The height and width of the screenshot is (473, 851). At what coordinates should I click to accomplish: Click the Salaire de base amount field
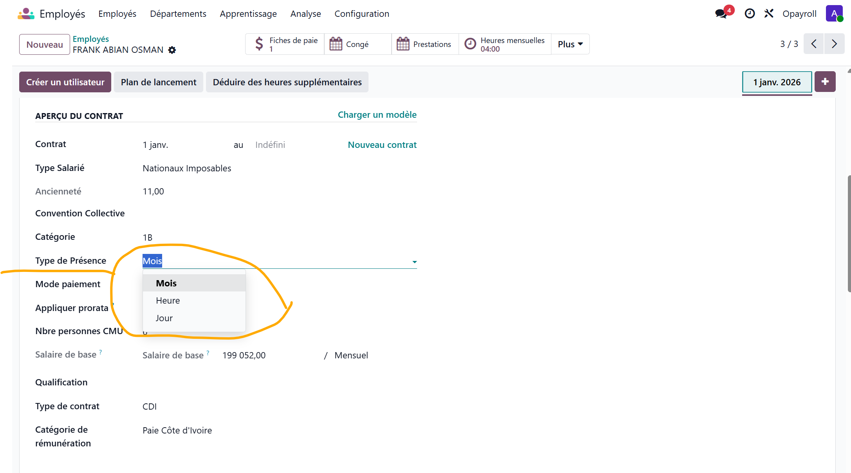pos(244,355)
